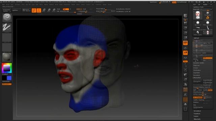The width and height of the screenshot is (216, 121).
Task: Click the ZRemesher button
Action: (198, 81)
